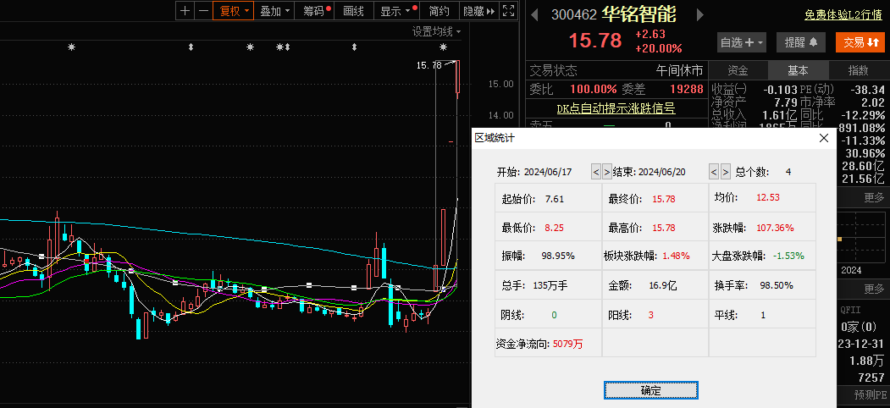Click the 14.00 price axis label

(x=500, y=115)
